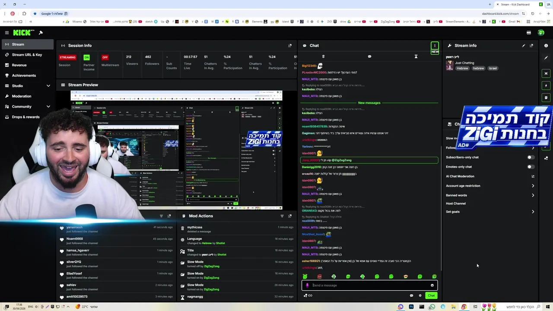
Task: Click the New messages divider in chat
Action: pos(369,103)
